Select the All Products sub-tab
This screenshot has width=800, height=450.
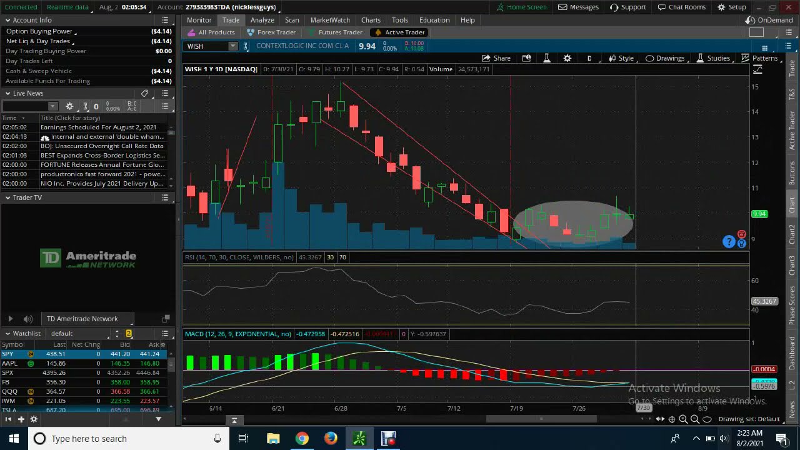click(212, 32)
